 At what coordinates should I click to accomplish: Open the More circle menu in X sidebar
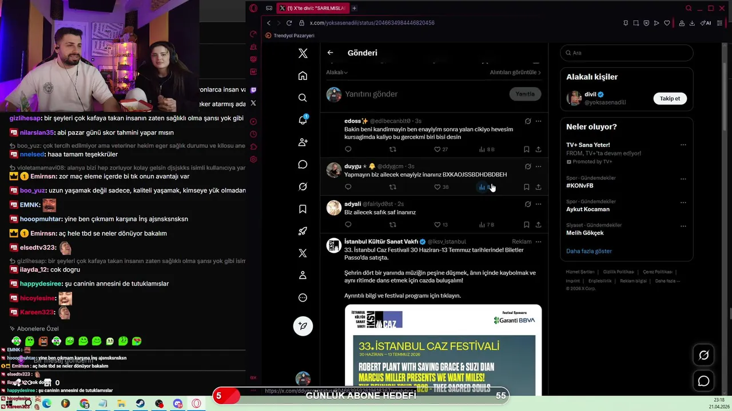pyautogui.click(x=303, y=297)
